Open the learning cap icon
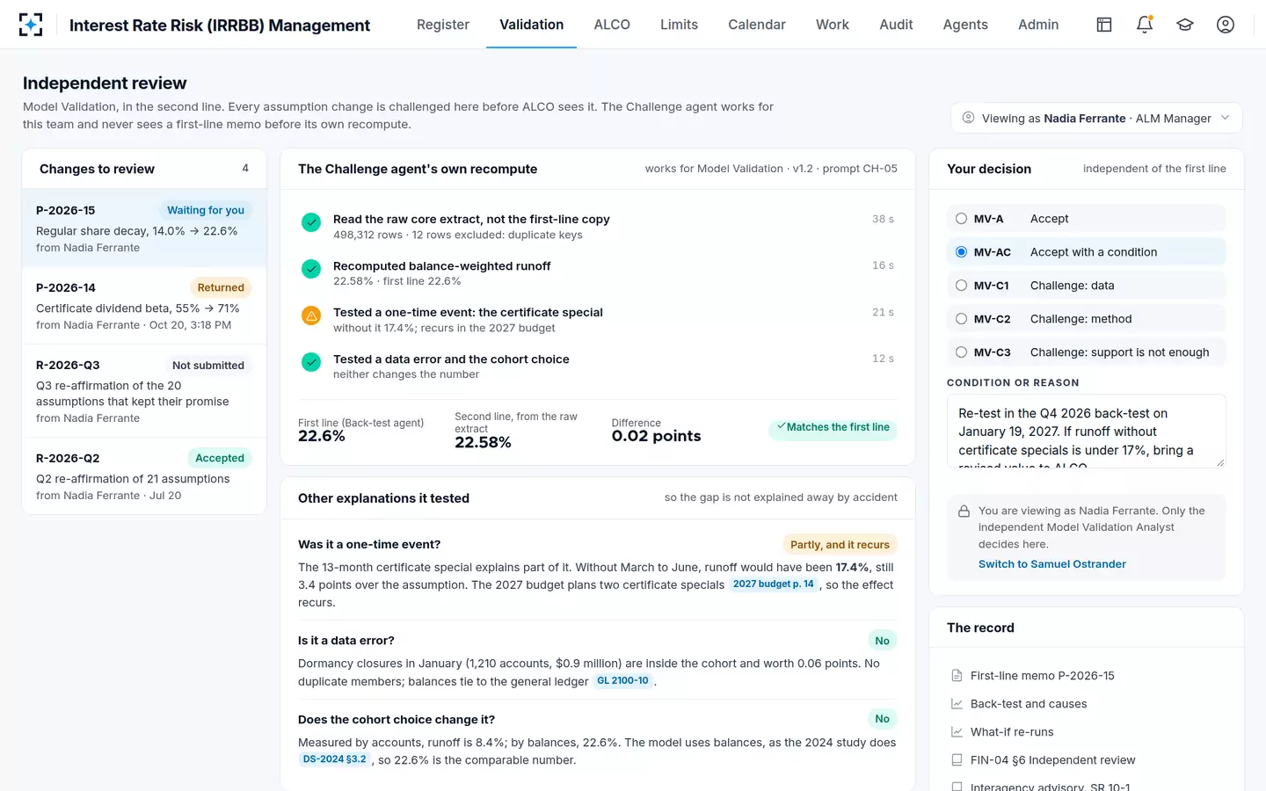 click(x=1185, y=25)
